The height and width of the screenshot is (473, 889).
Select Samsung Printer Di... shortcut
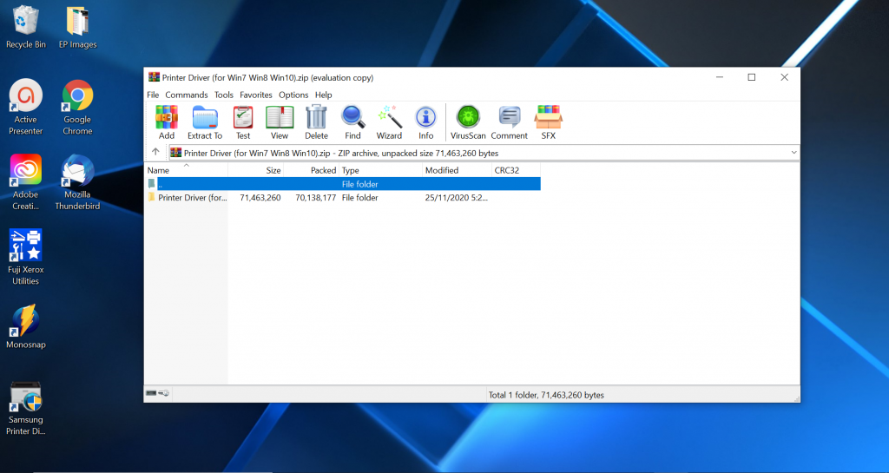(25, 408)
